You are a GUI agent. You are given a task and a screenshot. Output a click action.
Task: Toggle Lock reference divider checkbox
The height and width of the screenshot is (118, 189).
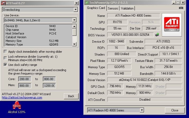5,58
